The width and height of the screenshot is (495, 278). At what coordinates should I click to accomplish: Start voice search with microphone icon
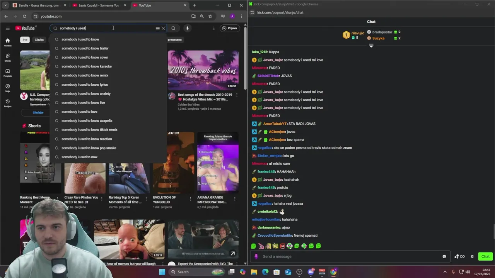click(x=187, y=28)
